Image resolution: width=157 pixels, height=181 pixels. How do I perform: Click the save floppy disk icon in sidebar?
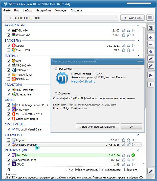[x=151, y=28]
